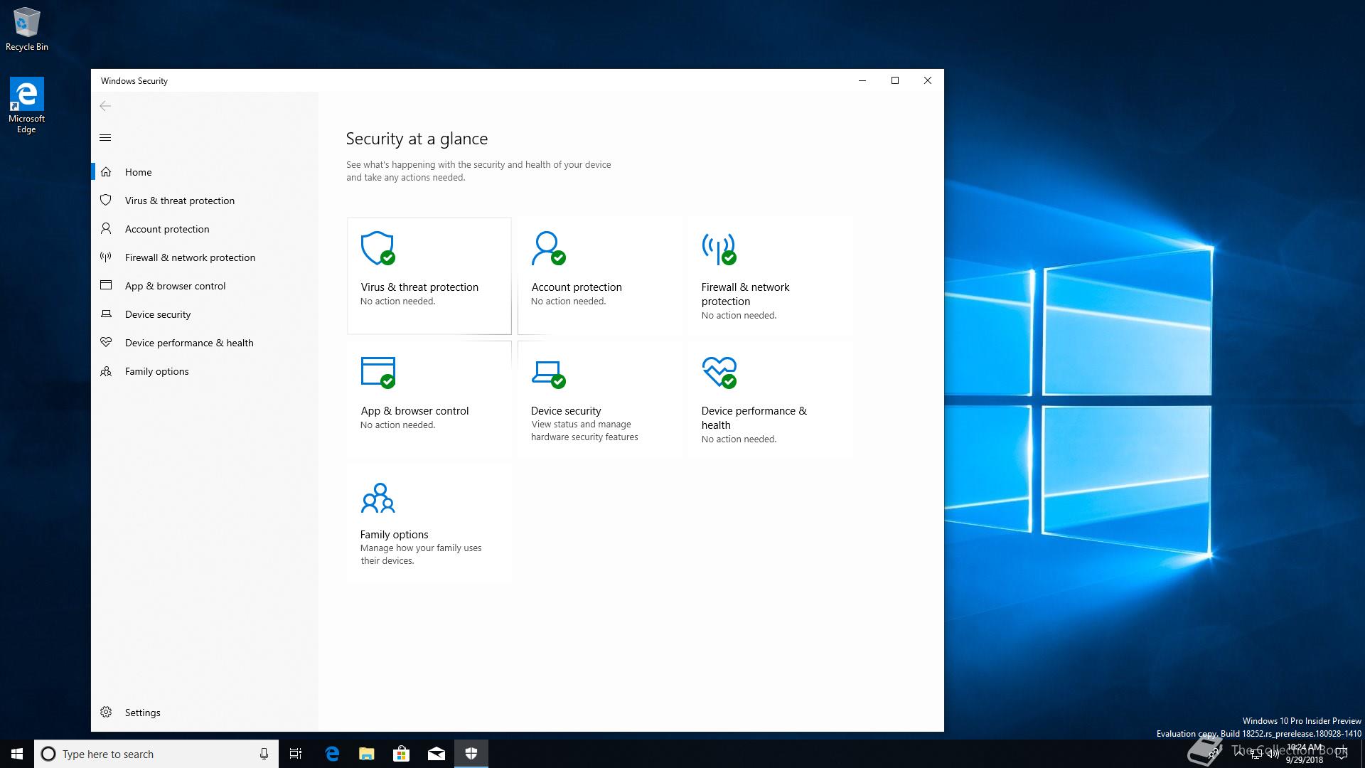Select App & browser control sidebar entry
The width and height of the screenshot is (1365, 768).
pos(175,286)
